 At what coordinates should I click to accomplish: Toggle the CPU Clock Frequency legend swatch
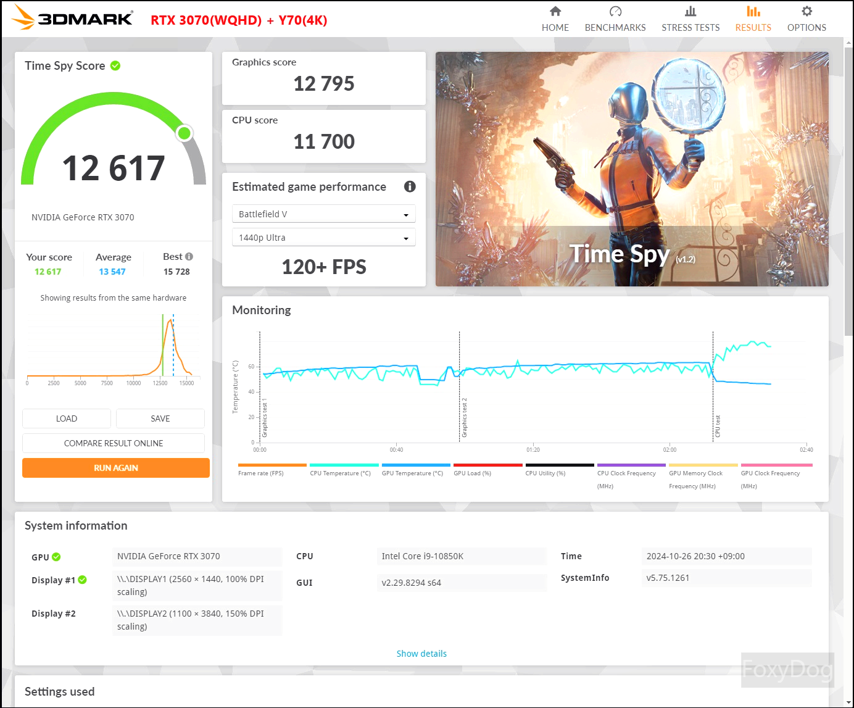point(631,465)
